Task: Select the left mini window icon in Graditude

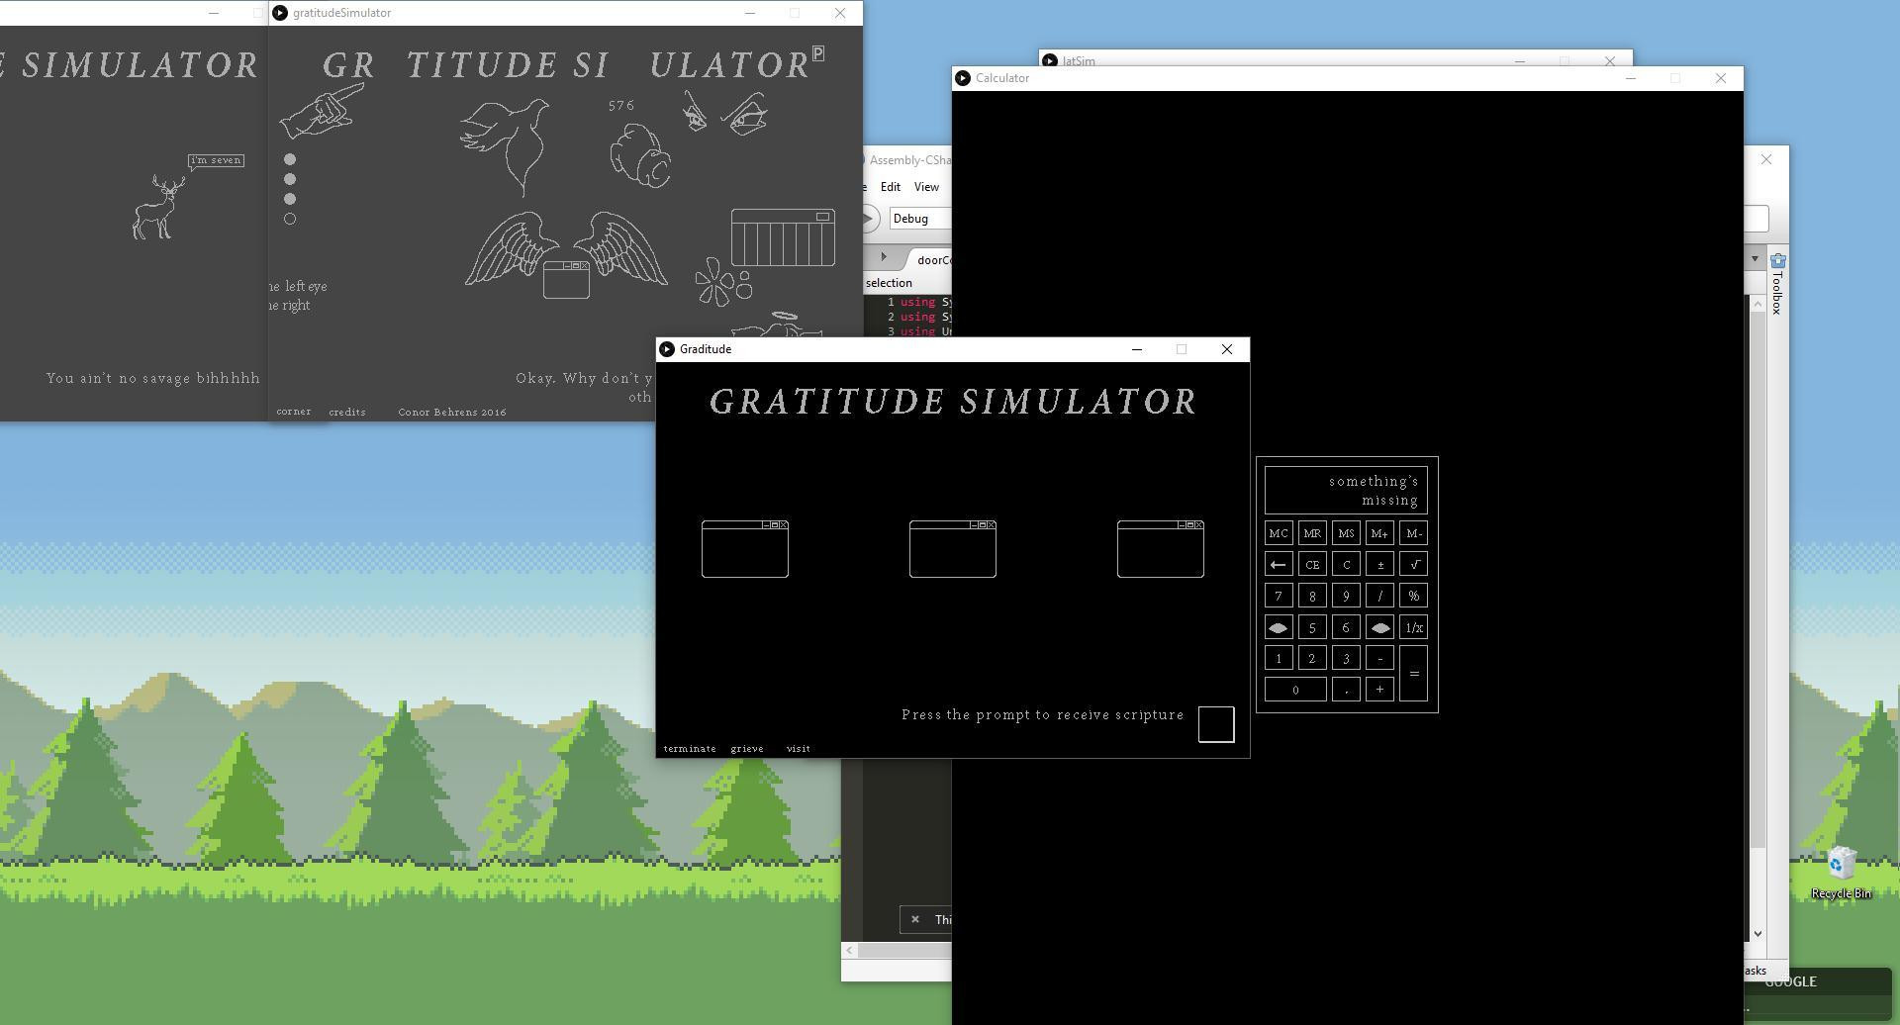Action: [745, 548]
